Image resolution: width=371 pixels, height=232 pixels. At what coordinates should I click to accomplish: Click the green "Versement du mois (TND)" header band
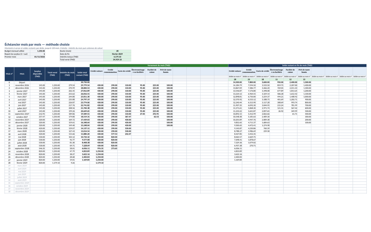point(159,65)
